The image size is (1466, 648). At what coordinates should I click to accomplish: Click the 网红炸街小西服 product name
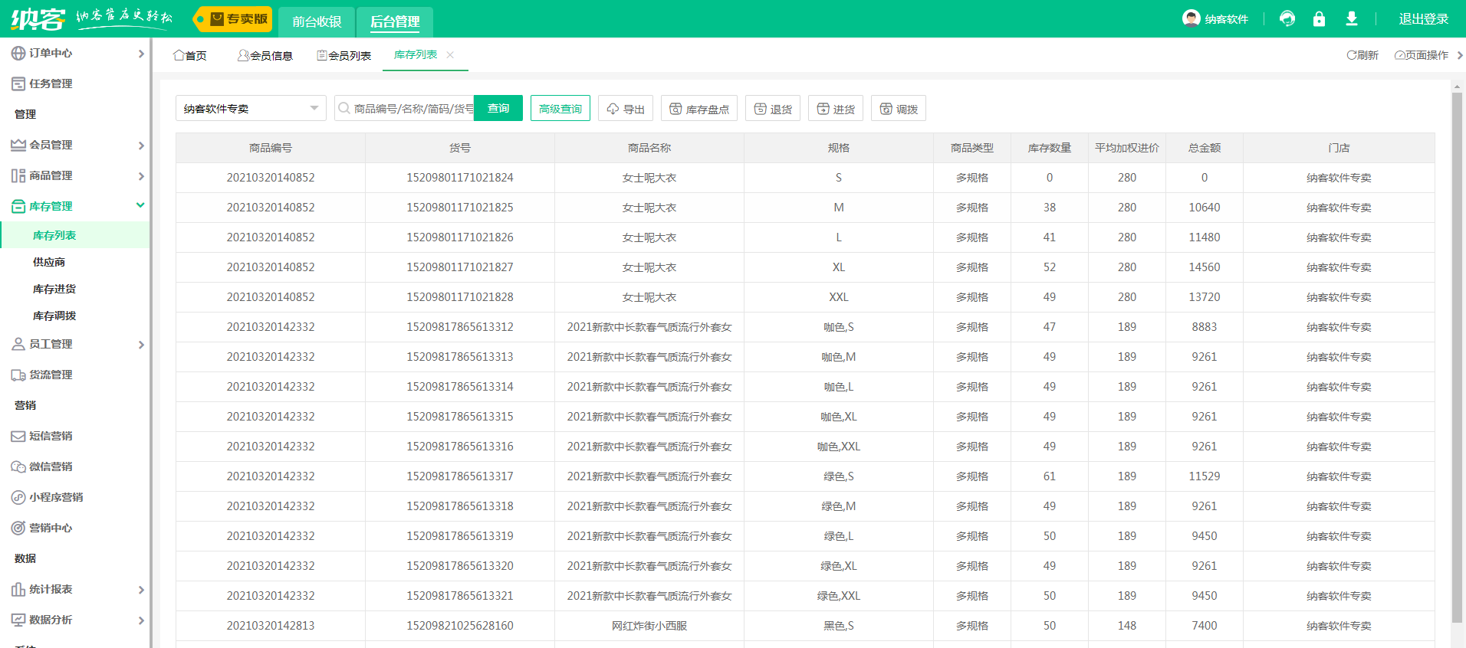649,626
